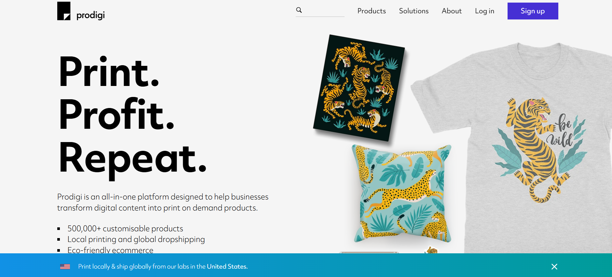Go to the Log in page
Image resolution: width=612 pixels, height=277 pixels.
[484, 11]
